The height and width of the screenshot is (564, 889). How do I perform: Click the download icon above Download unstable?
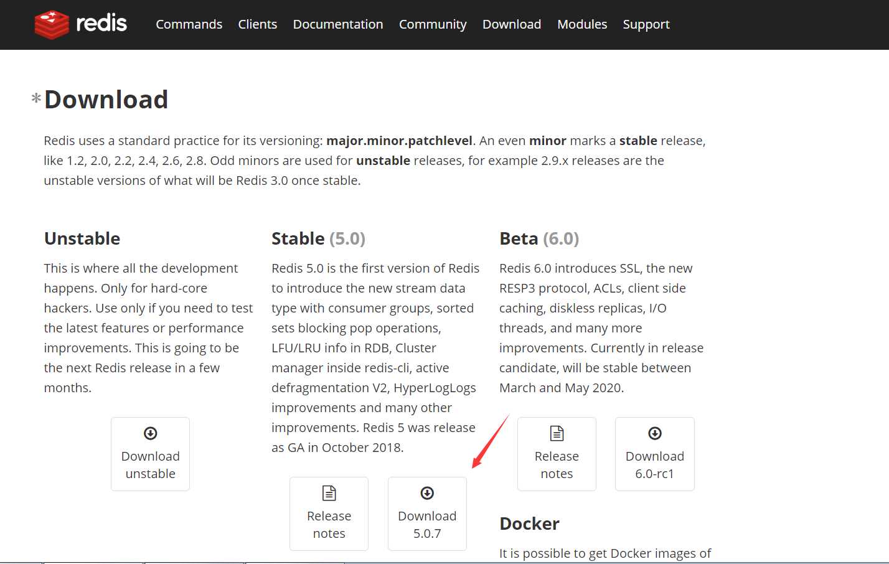coord(151,433)
